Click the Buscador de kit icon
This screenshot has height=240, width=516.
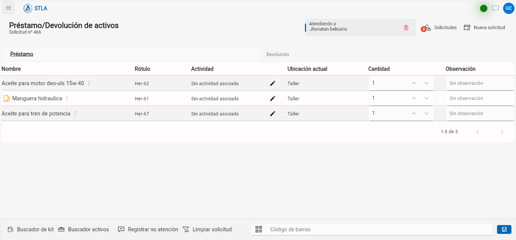pyautogui.click(x=11, y=229)
